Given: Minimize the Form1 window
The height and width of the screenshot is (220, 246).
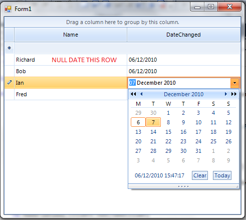Looking at the screenshot, I should click(x=197, y=7).
